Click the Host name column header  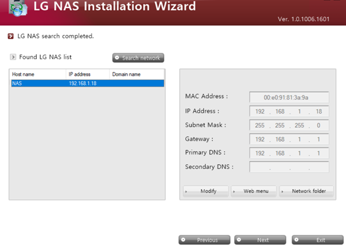[x=39, y=74]
